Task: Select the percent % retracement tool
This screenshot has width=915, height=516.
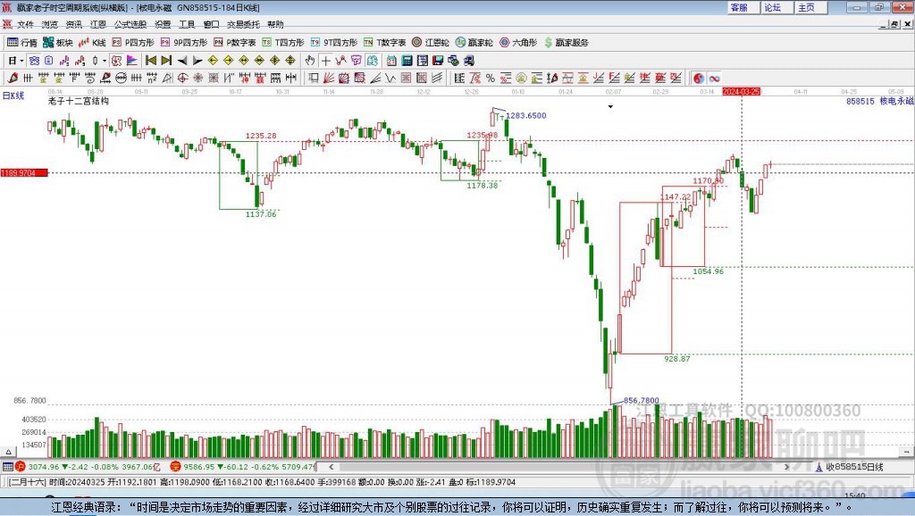Action: point(491,79)
